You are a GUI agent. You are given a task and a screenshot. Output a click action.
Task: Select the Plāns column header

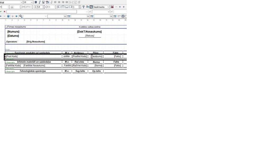[x=95, y=53]
